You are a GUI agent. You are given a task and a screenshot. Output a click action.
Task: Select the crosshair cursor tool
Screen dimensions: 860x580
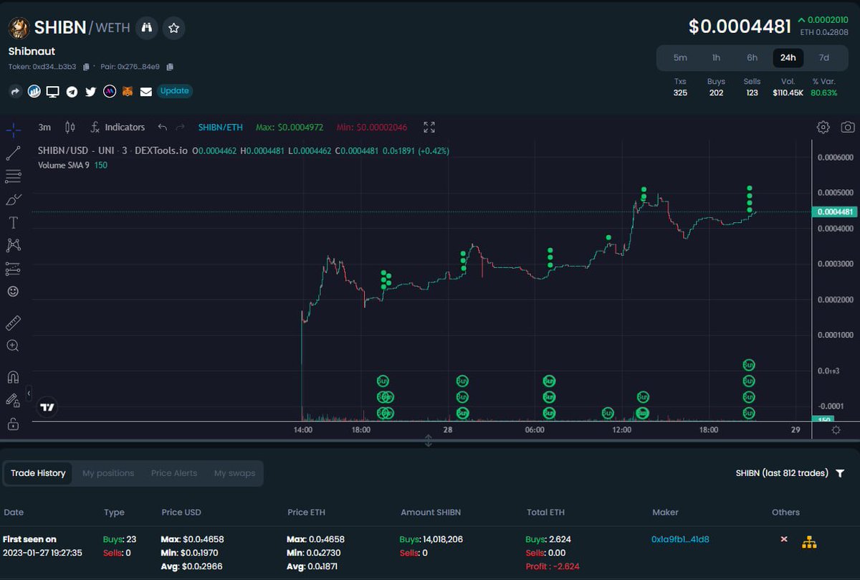(13, 130)
